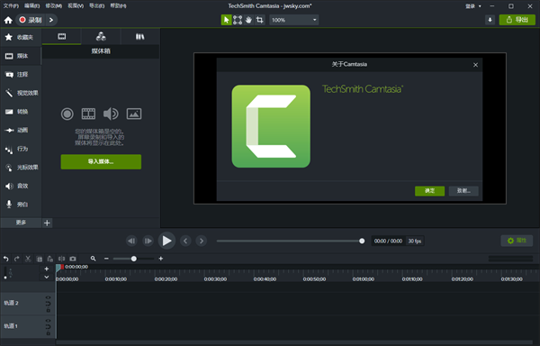This screenshot has width=540, height=346.
Task: Click the playback scrubber handle
Action: 362,241
